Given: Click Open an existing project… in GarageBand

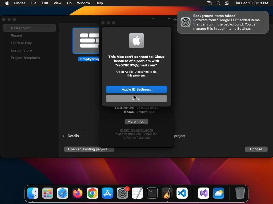Looking at the screenshot, I should pos(89,149).
